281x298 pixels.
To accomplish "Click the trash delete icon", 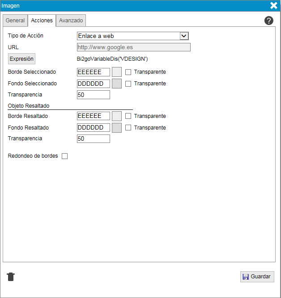I will click(x=11, y=277).
